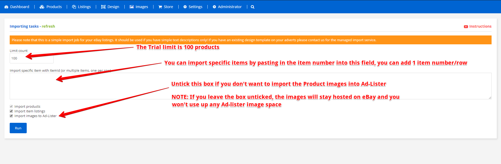Screen dimensions: 501x164
Task: Open the Dashboard menu
Action: (x=17, y=7)
